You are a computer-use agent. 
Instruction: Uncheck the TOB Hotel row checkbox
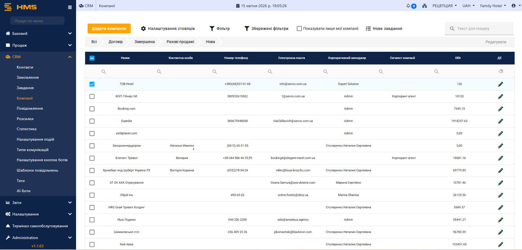(92, 84)
